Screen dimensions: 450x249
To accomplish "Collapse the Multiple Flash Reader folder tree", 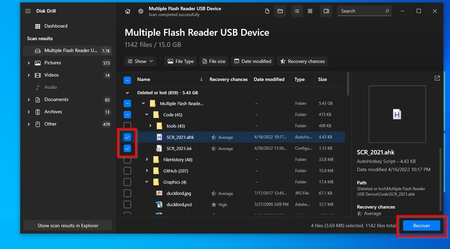I will pyautogui.click(x=143, y=103).
